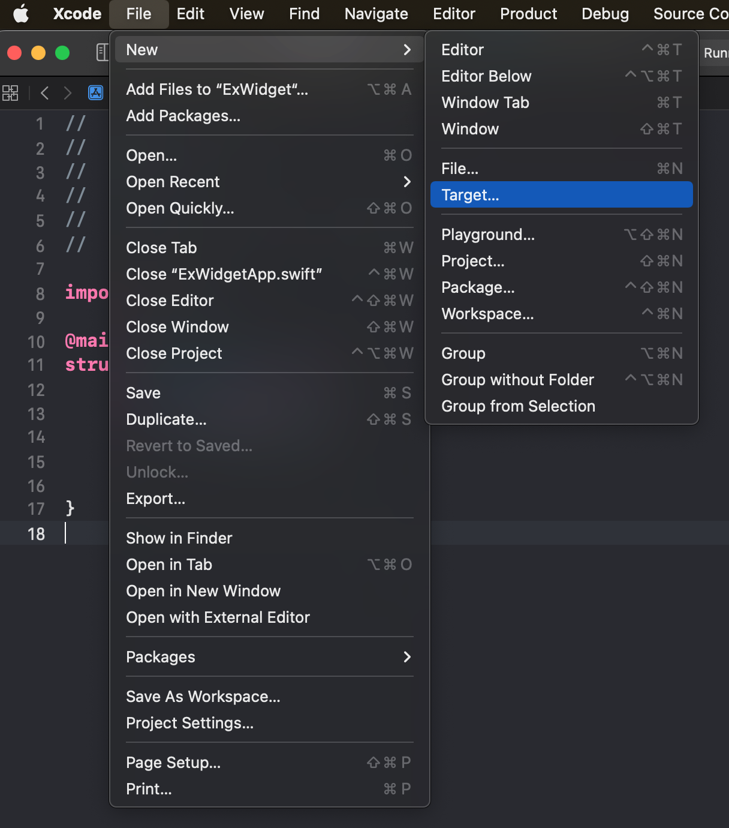Choose Add Packages…
The width and height of the screenshot is (729, 828).
coord(270,115)
